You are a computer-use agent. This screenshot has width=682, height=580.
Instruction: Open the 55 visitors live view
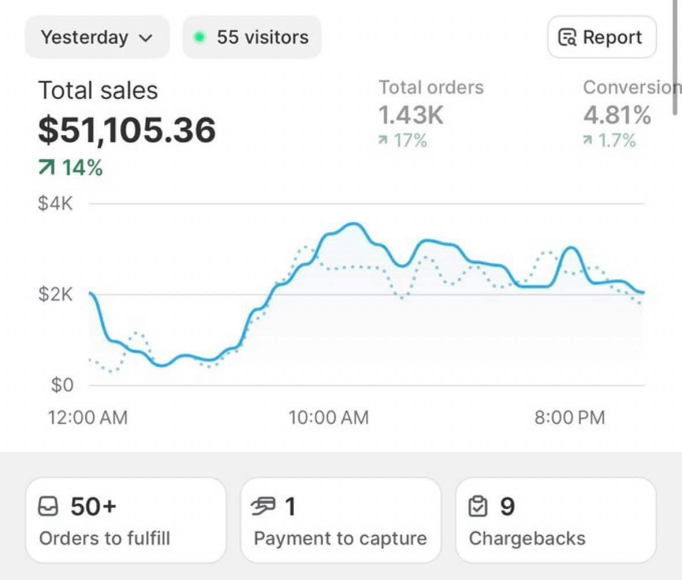tap(252, 38)
